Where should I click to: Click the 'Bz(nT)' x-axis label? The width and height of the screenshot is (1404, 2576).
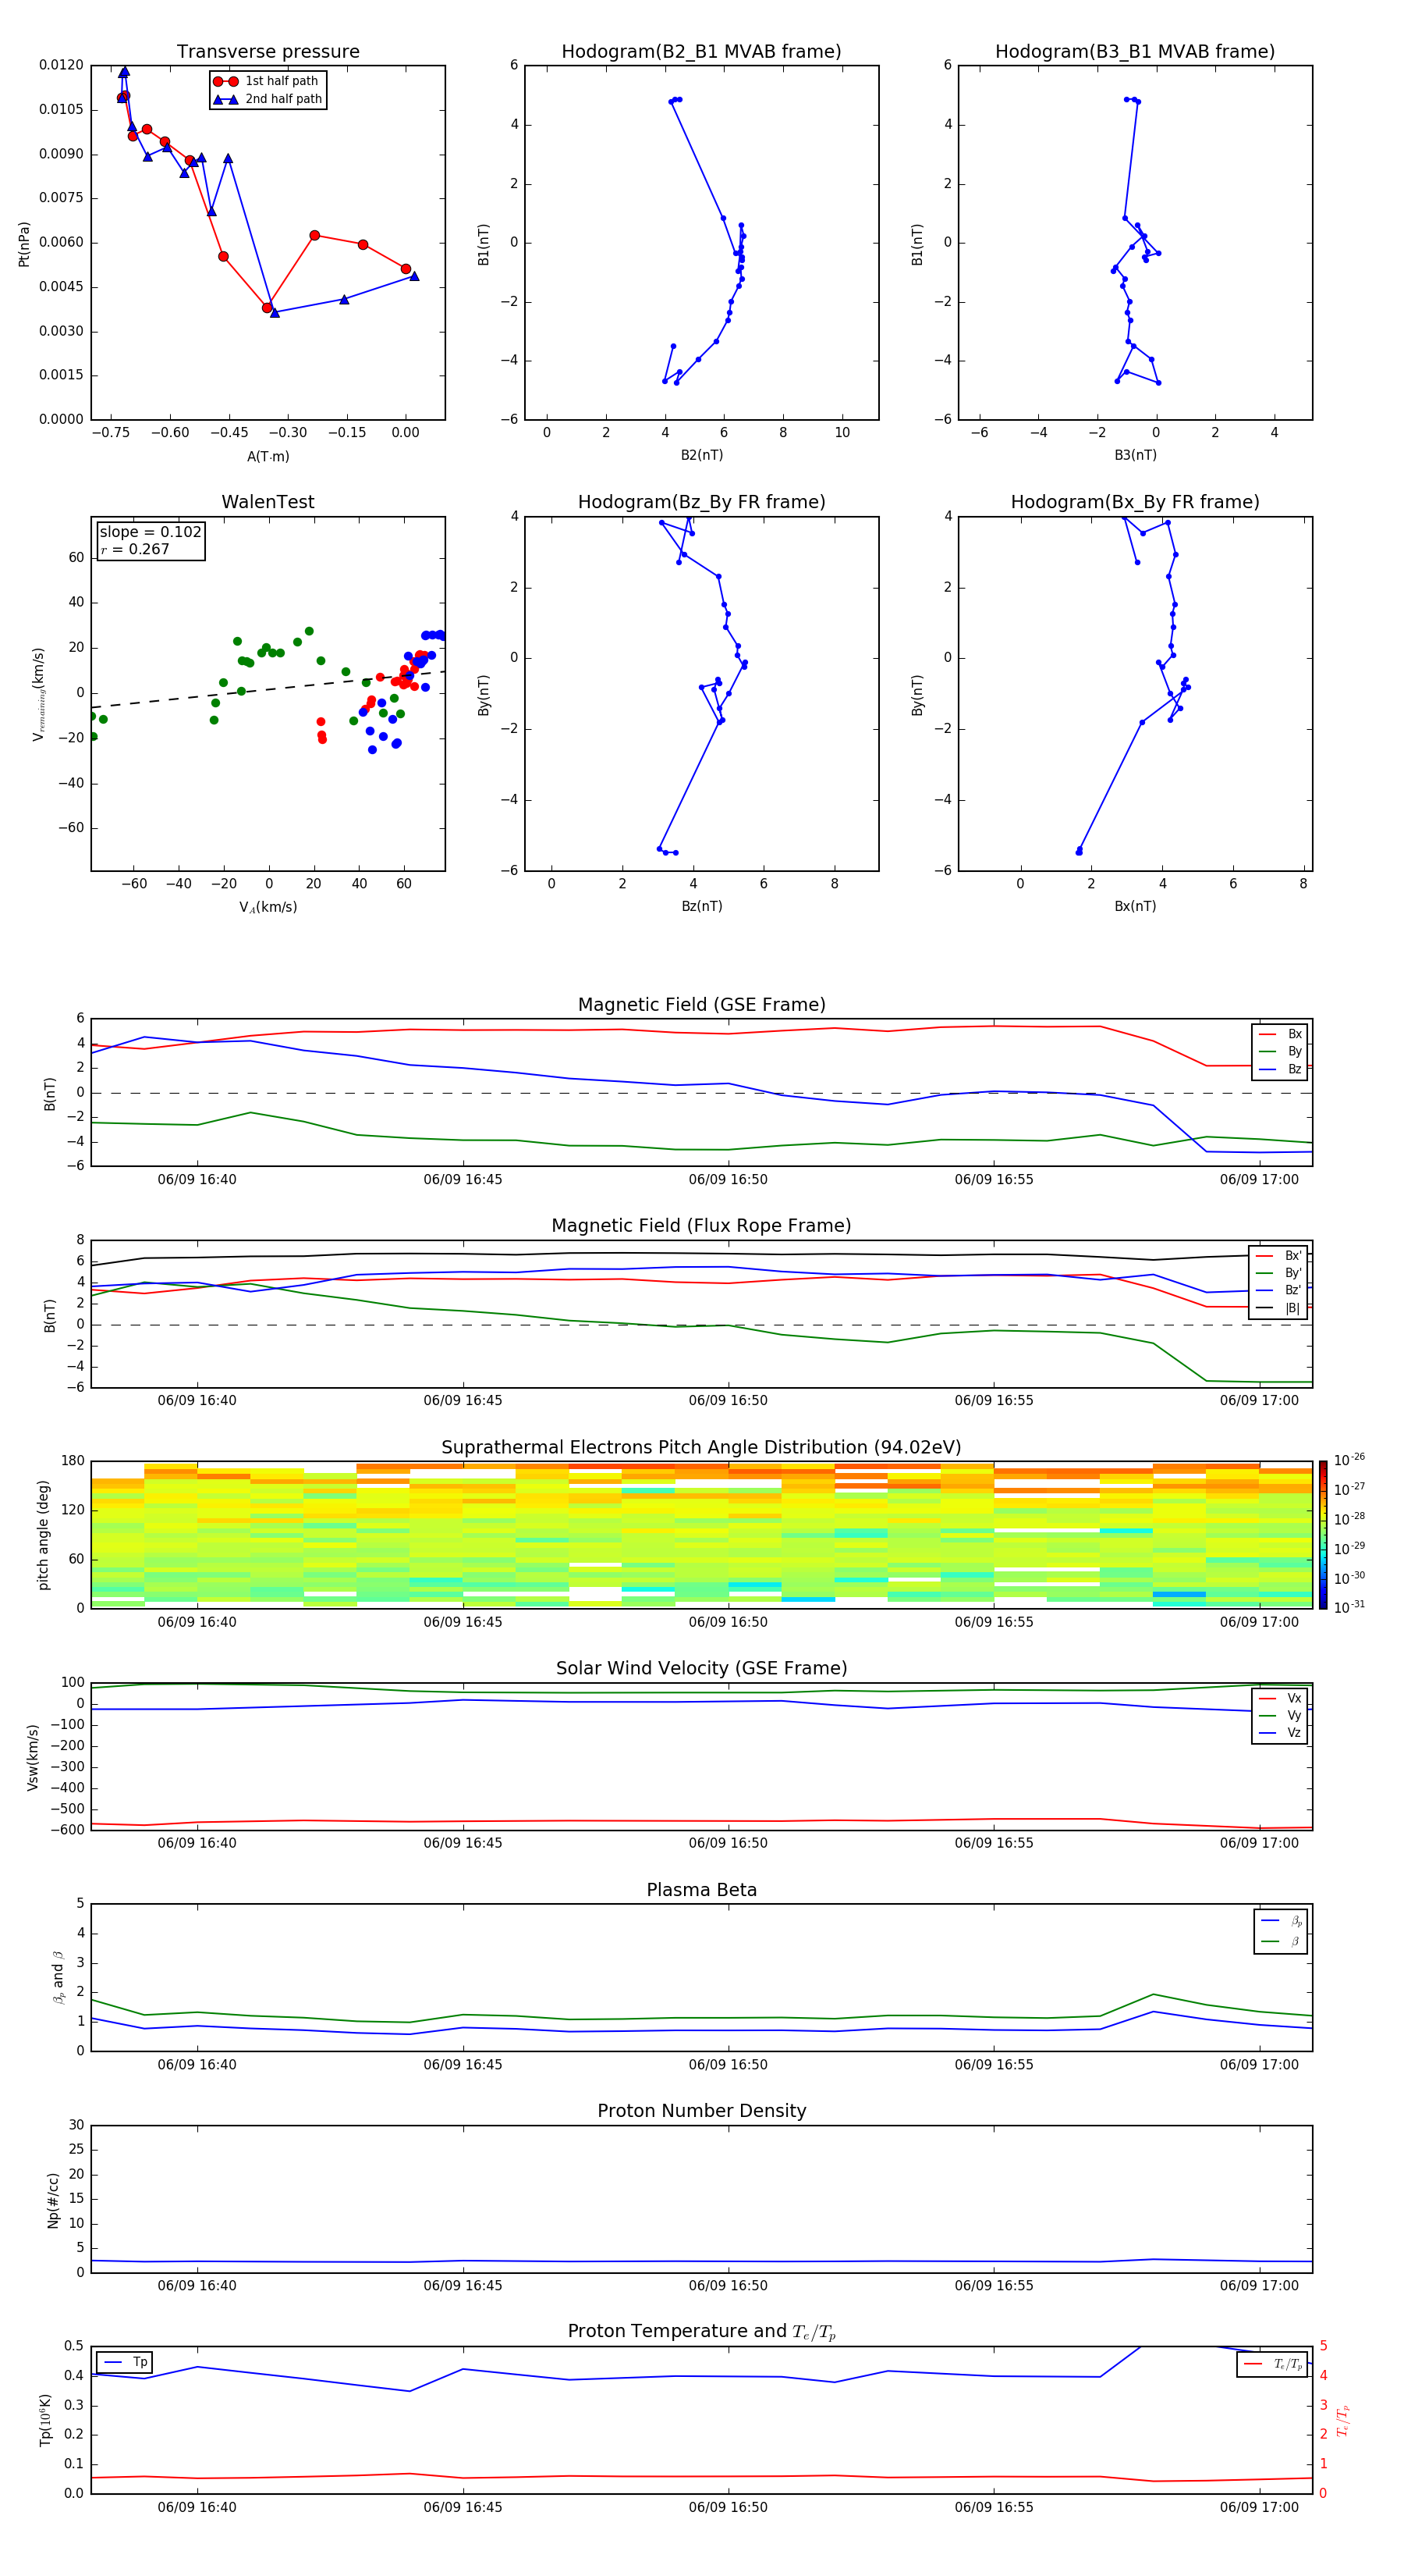click(701, 906)
